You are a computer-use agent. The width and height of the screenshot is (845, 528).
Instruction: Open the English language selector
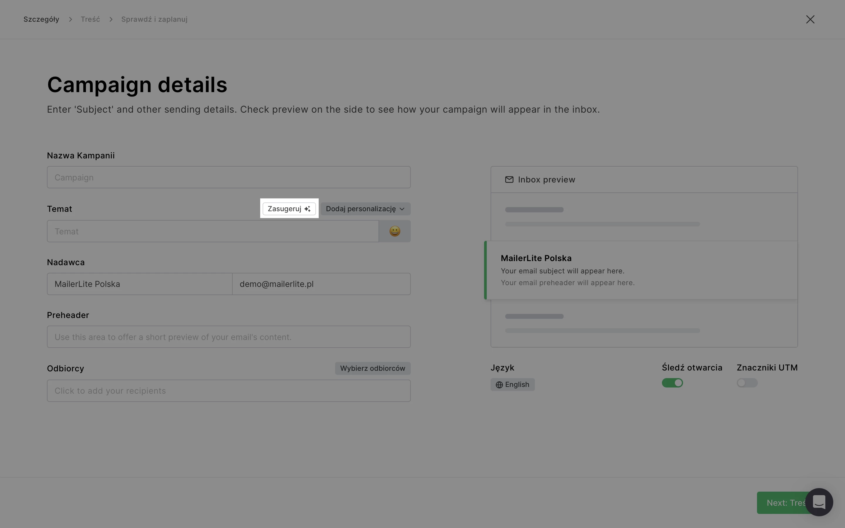tap(512, 385)
